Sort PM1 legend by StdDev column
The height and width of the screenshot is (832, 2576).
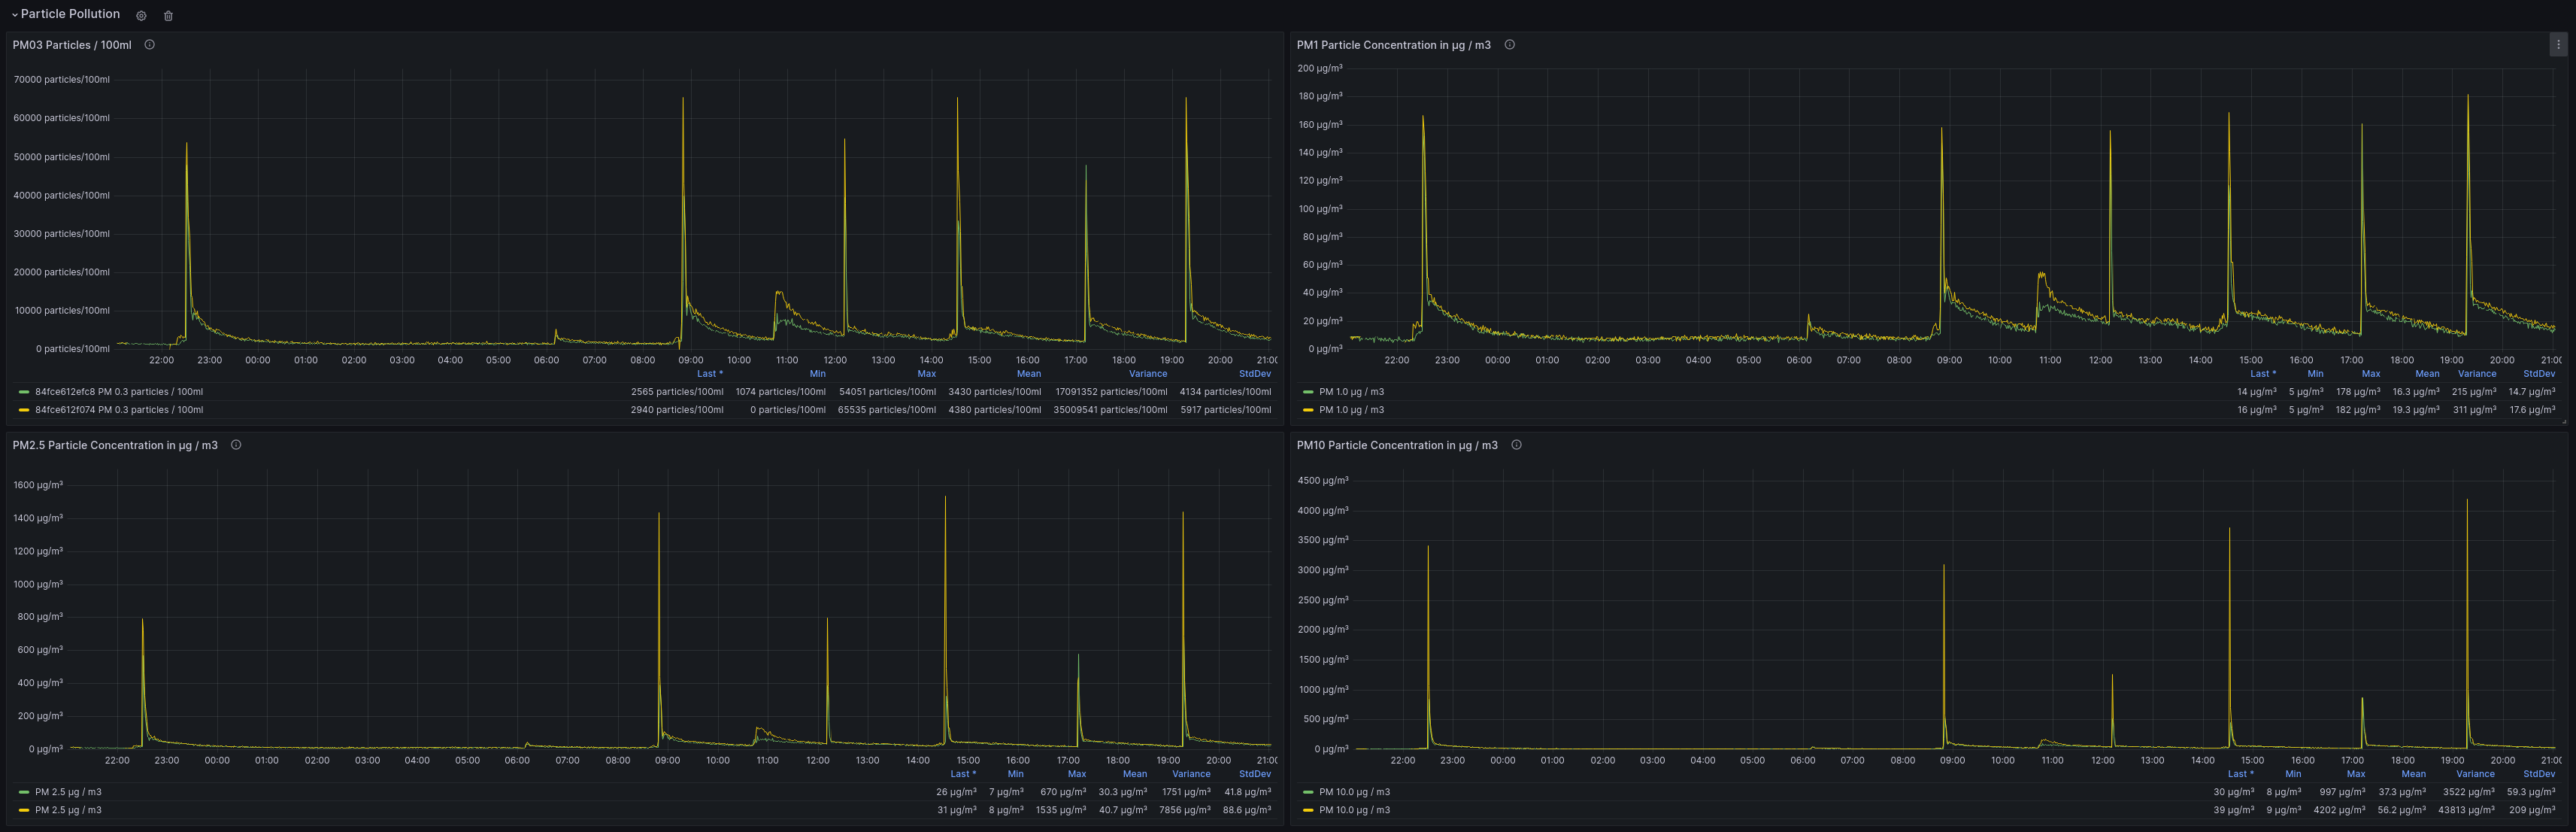coord(2539,374)
